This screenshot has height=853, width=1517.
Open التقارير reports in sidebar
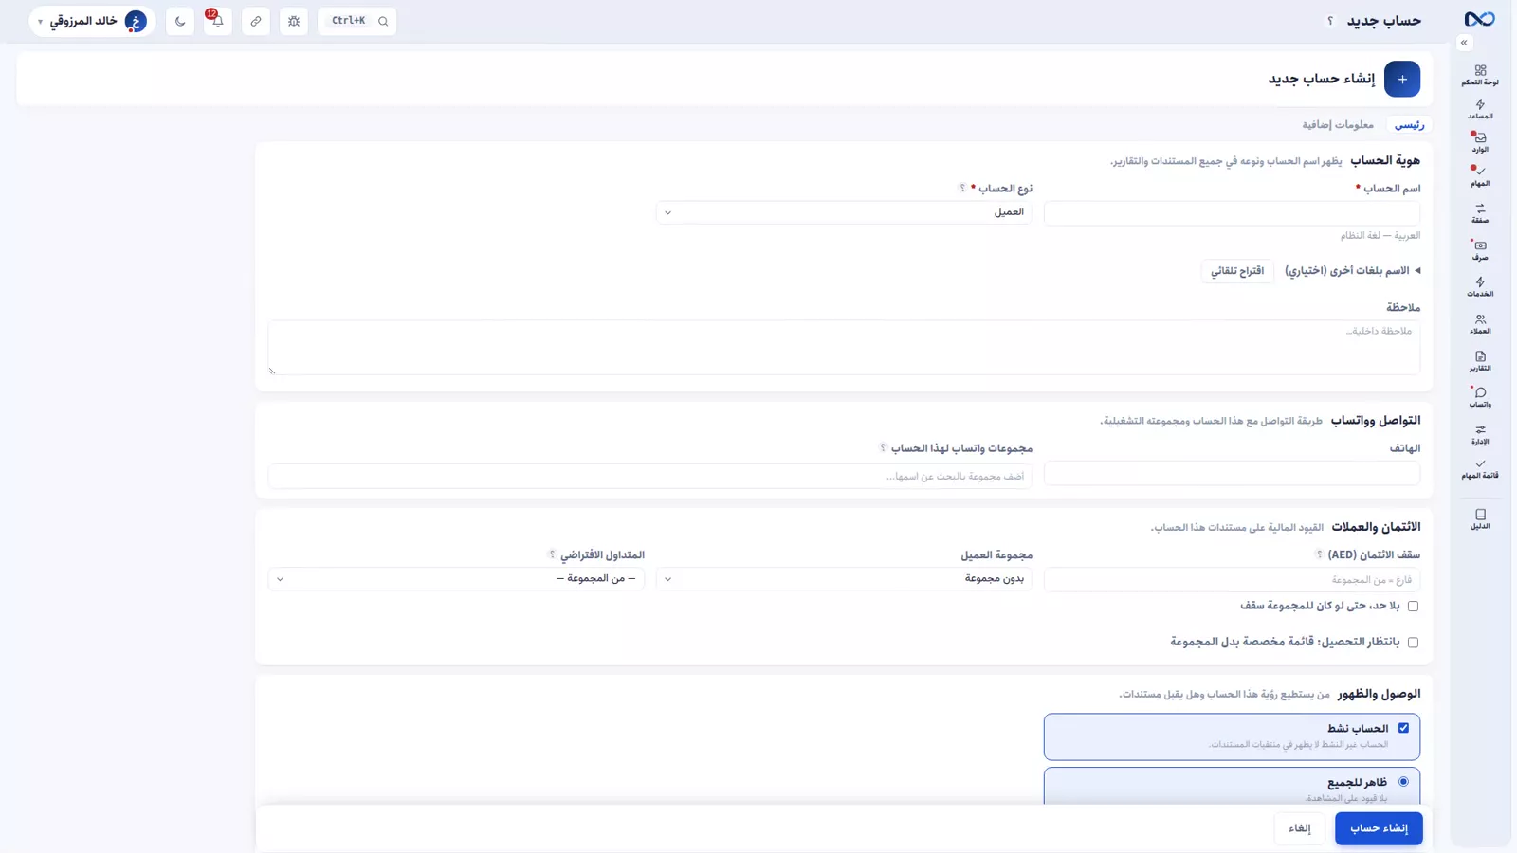(1480, 361)
